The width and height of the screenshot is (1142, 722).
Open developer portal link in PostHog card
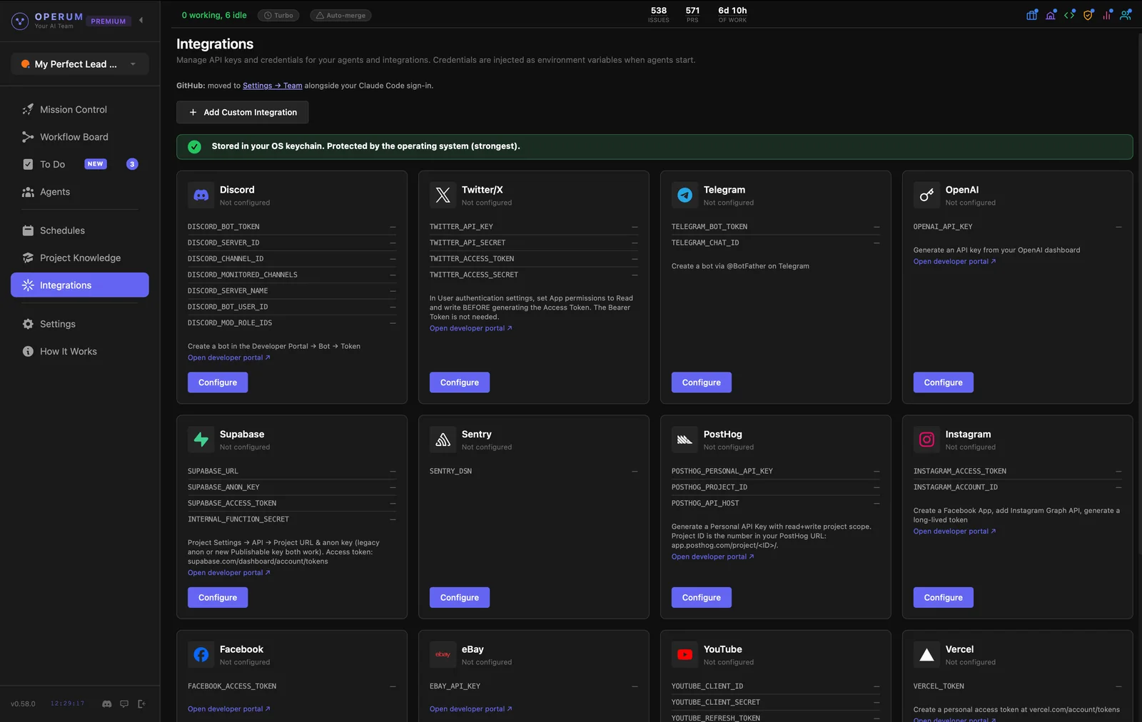713,557
